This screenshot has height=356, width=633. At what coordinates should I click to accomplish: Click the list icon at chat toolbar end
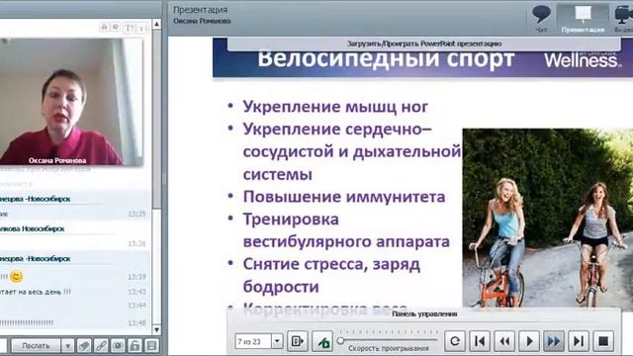151,346
